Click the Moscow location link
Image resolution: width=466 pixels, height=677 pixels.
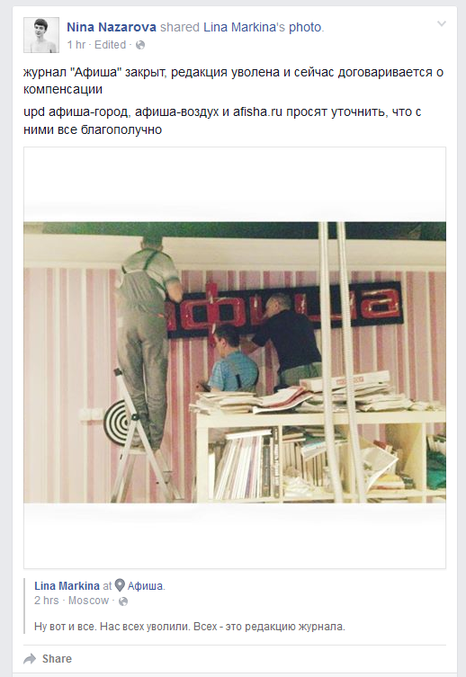(x=88, y=601)
